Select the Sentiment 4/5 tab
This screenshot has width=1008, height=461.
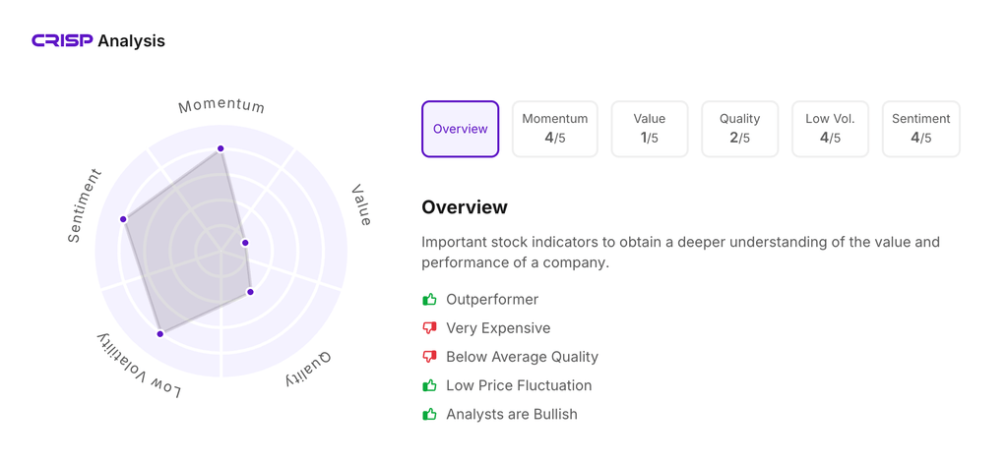920,129
